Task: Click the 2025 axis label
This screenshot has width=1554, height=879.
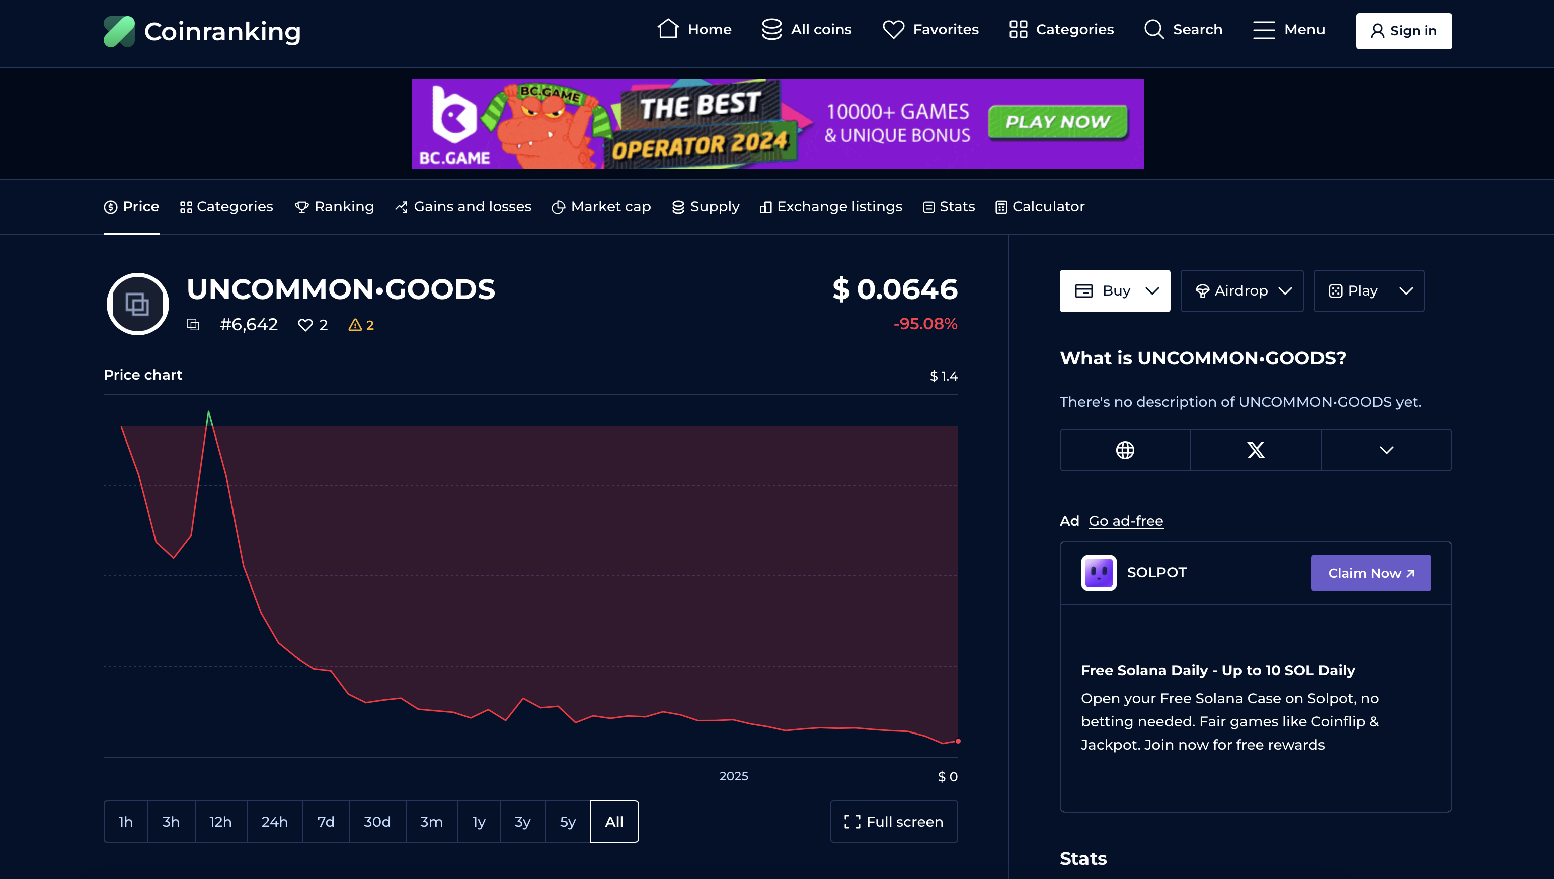Action: (x=734, y=776)
